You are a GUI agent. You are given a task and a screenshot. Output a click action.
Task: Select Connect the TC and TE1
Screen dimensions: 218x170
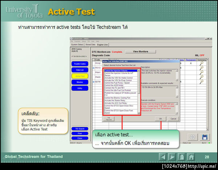(121, 88)
